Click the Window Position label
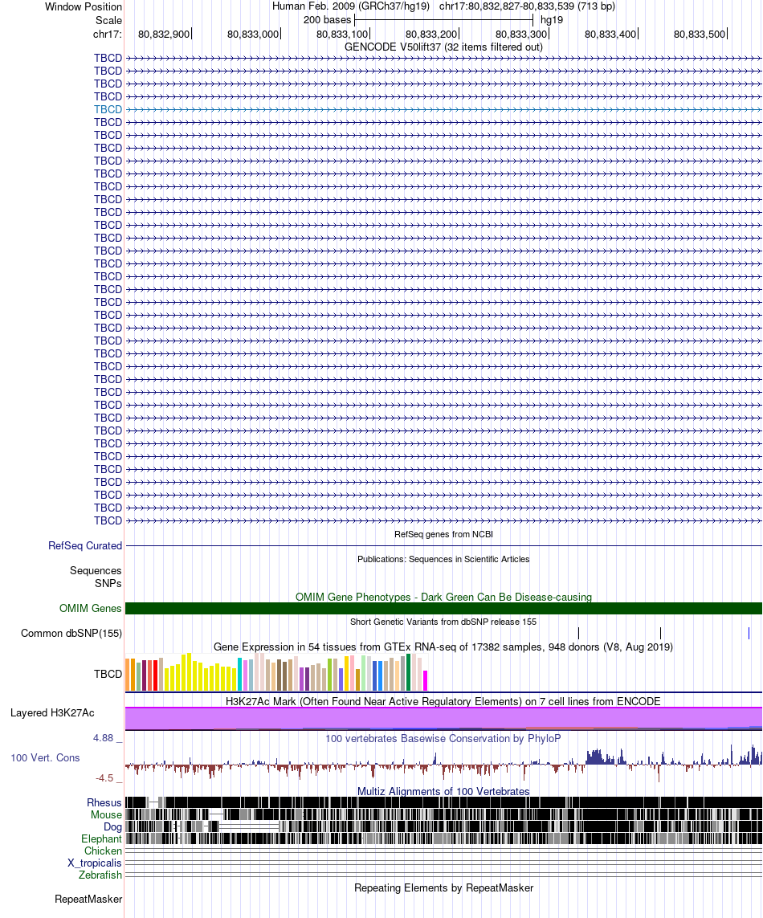Viewport: 763px width, 918px height. click(x=84, y=7)
